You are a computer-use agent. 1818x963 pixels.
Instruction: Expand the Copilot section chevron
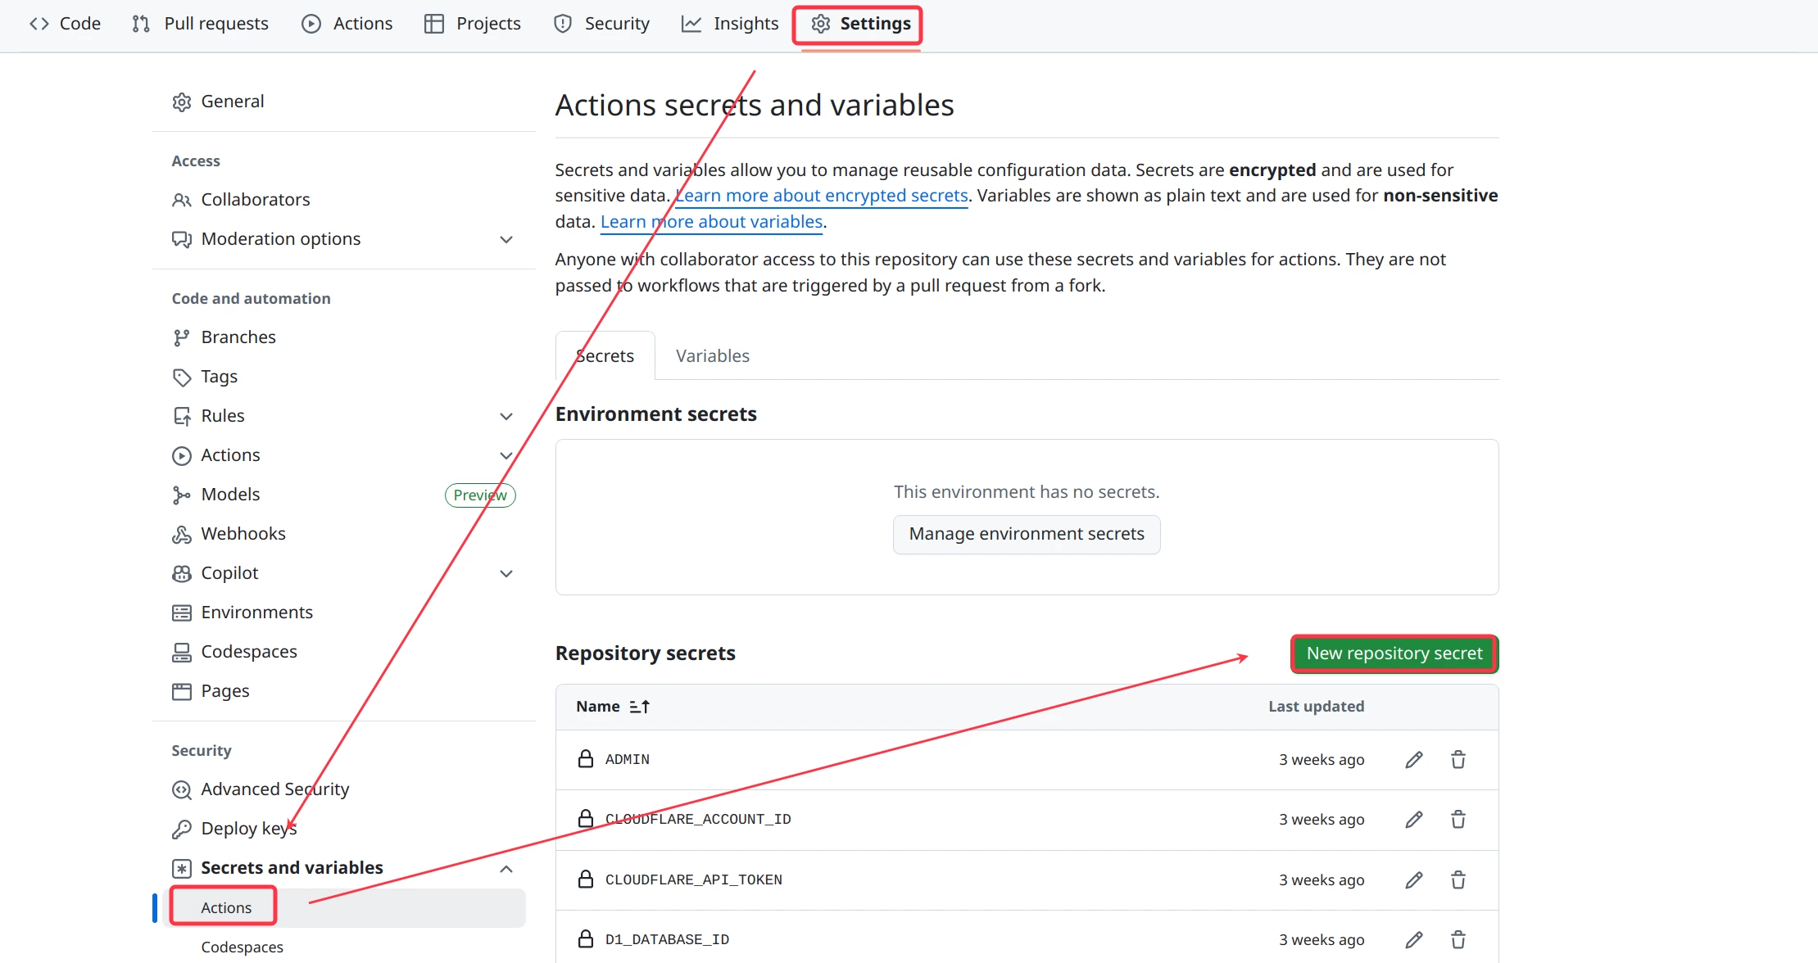(x=506, y=574)
